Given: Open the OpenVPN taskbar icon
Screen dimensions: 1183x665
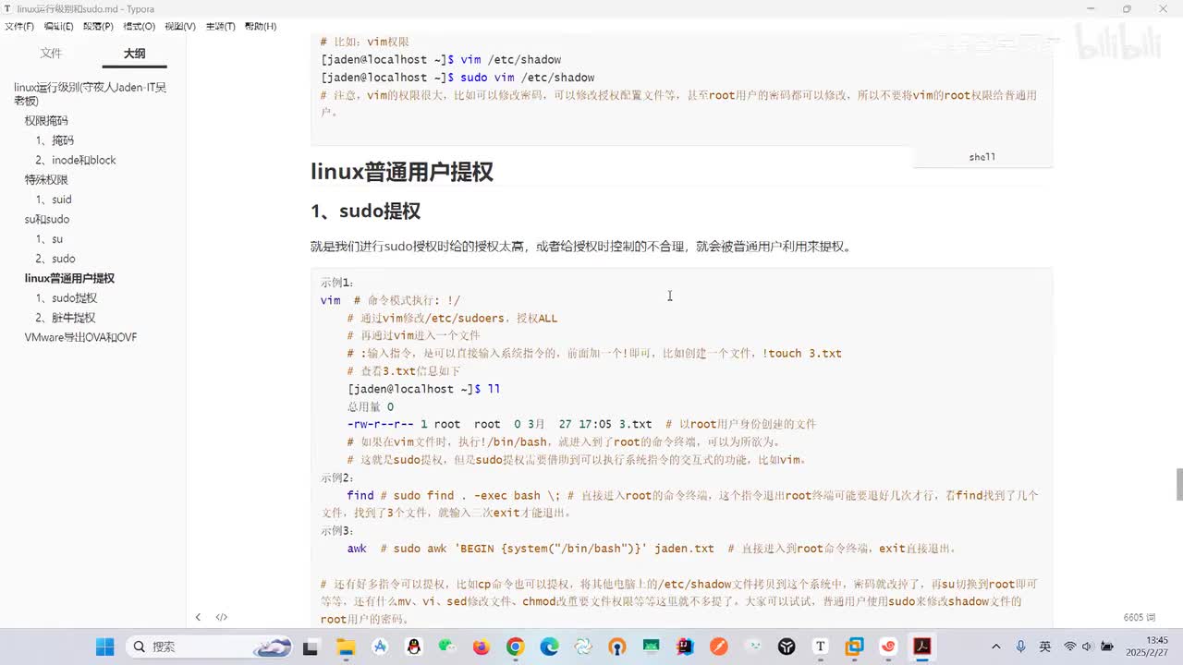Looking at the screenshot, I should coord(616,647).
